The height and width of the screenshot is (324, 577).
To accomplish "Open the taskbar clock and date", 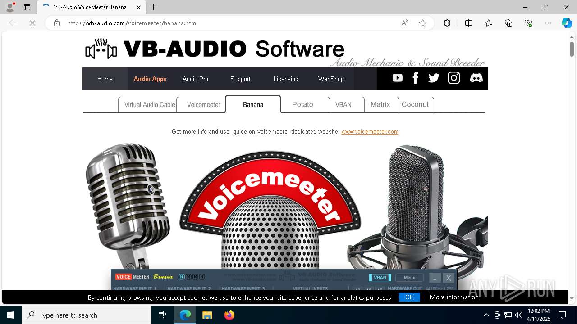I will click(x=538, y=315).
